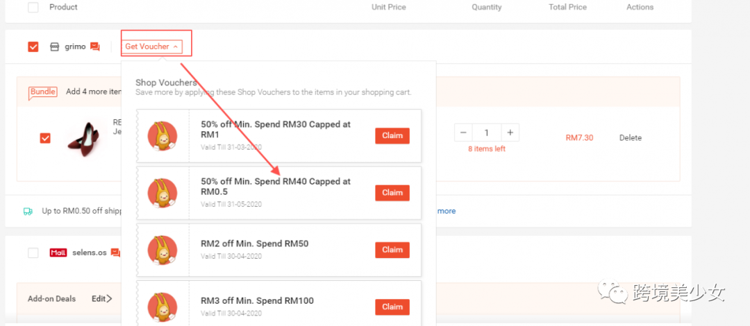Click 'RM2 off Min. Spend RM50' title

[254, 243]
